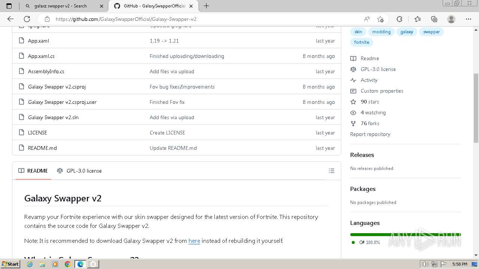Add this page to favorites star

click(x=380, y=19)
